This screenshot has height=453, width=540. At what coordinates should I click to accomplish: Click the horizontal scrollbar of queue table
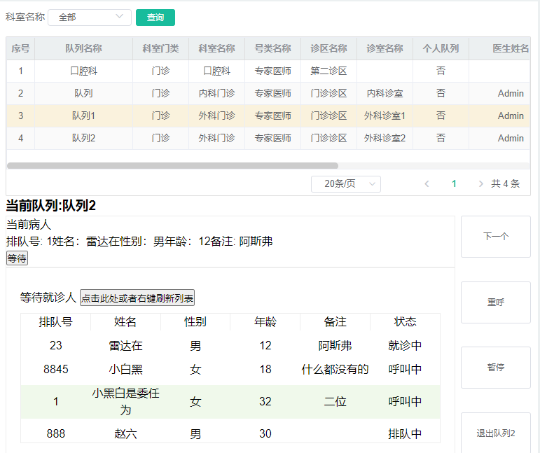pyautogui.click(x=172, y=165)
